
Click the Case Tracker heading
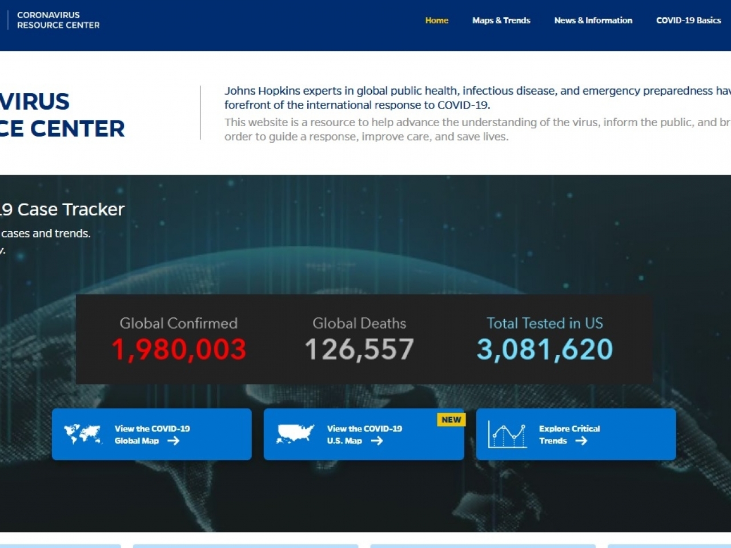(x=62, y=209)
